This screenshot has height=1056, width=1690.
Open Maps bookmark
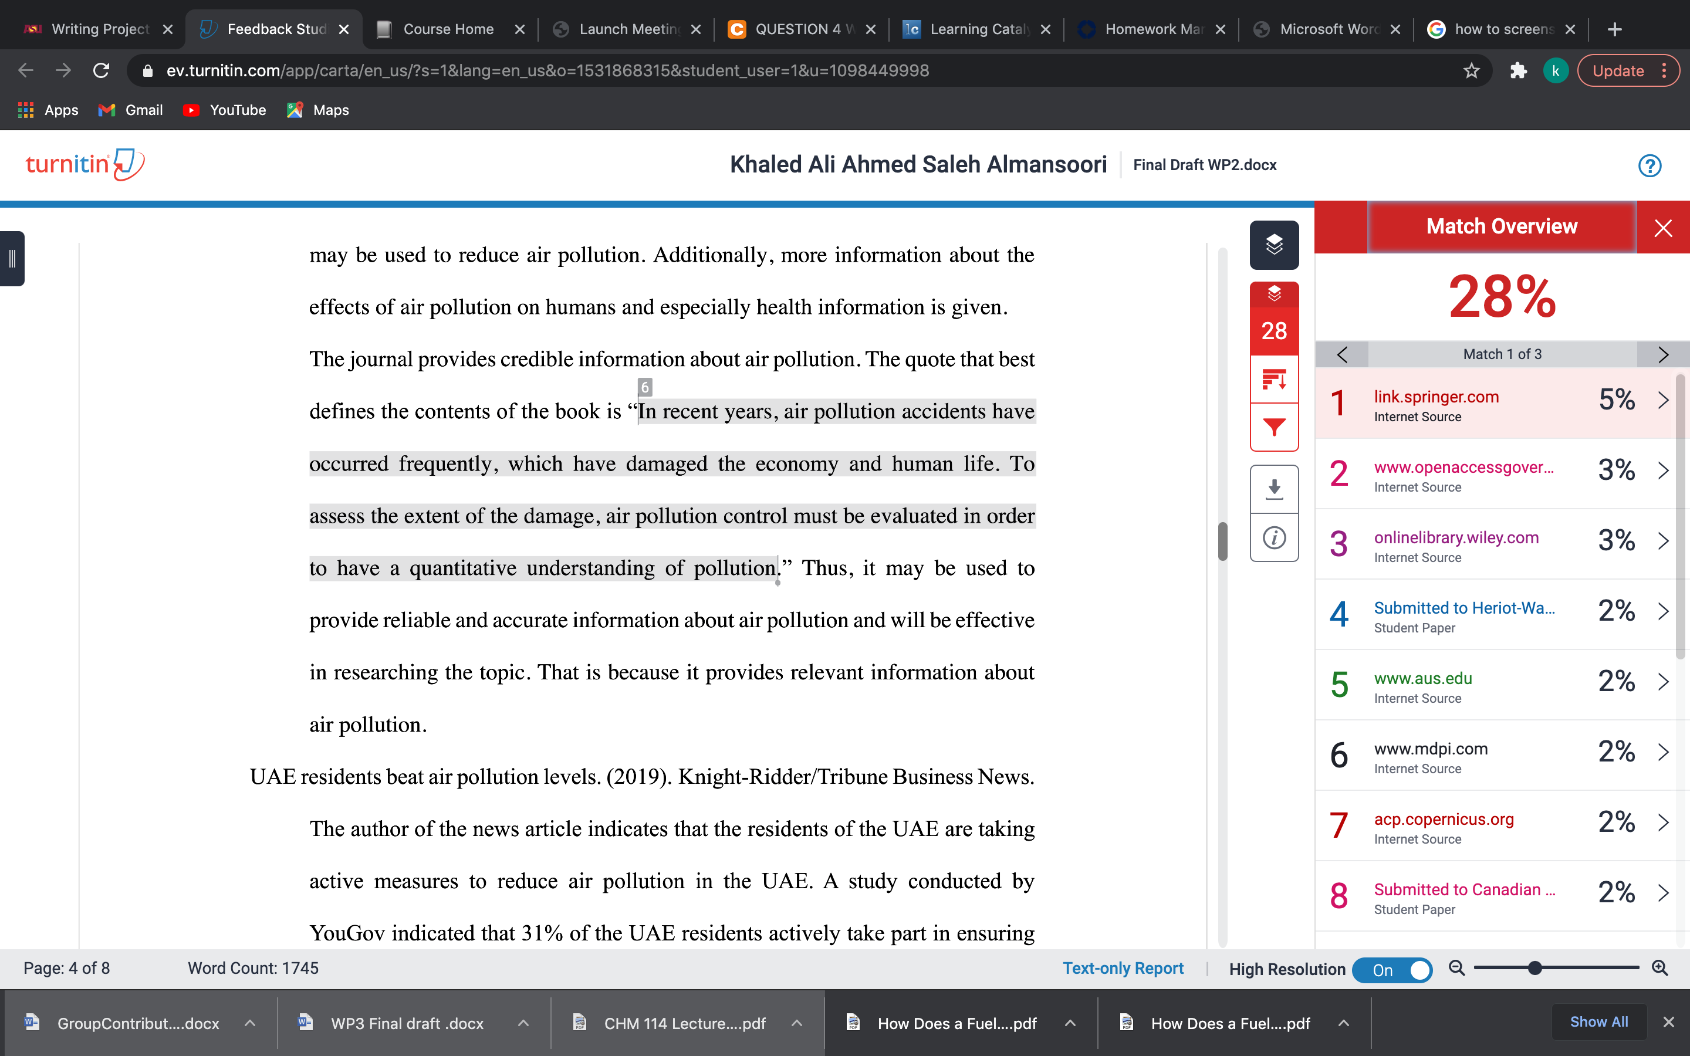317,110
